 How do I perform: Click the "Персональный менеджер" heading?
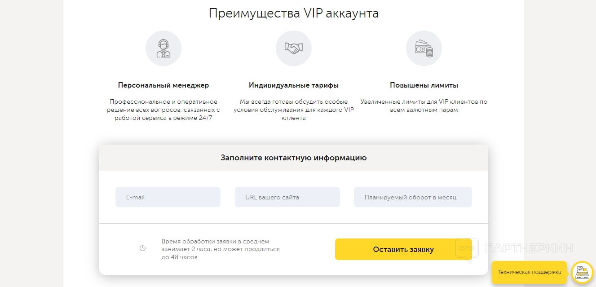(x=163, y=85)
